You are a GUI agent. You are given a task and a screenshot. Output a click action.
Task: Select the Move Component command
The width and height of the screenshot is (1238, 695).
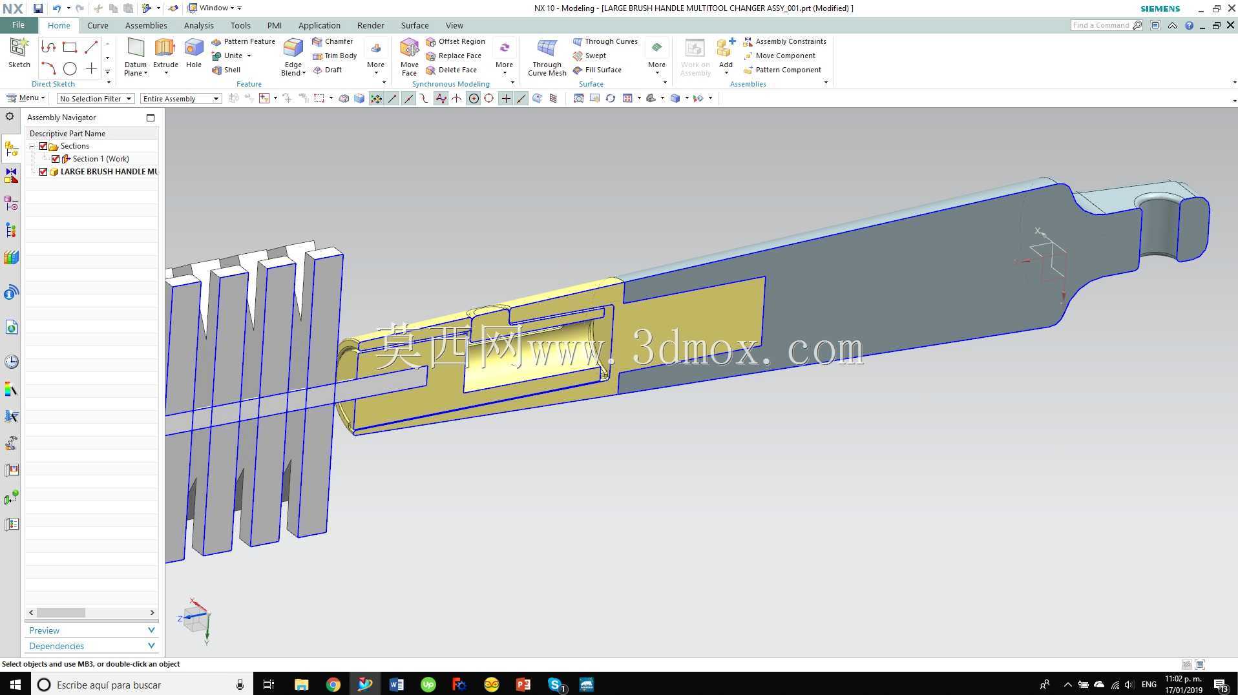click(x=779, y=56)
